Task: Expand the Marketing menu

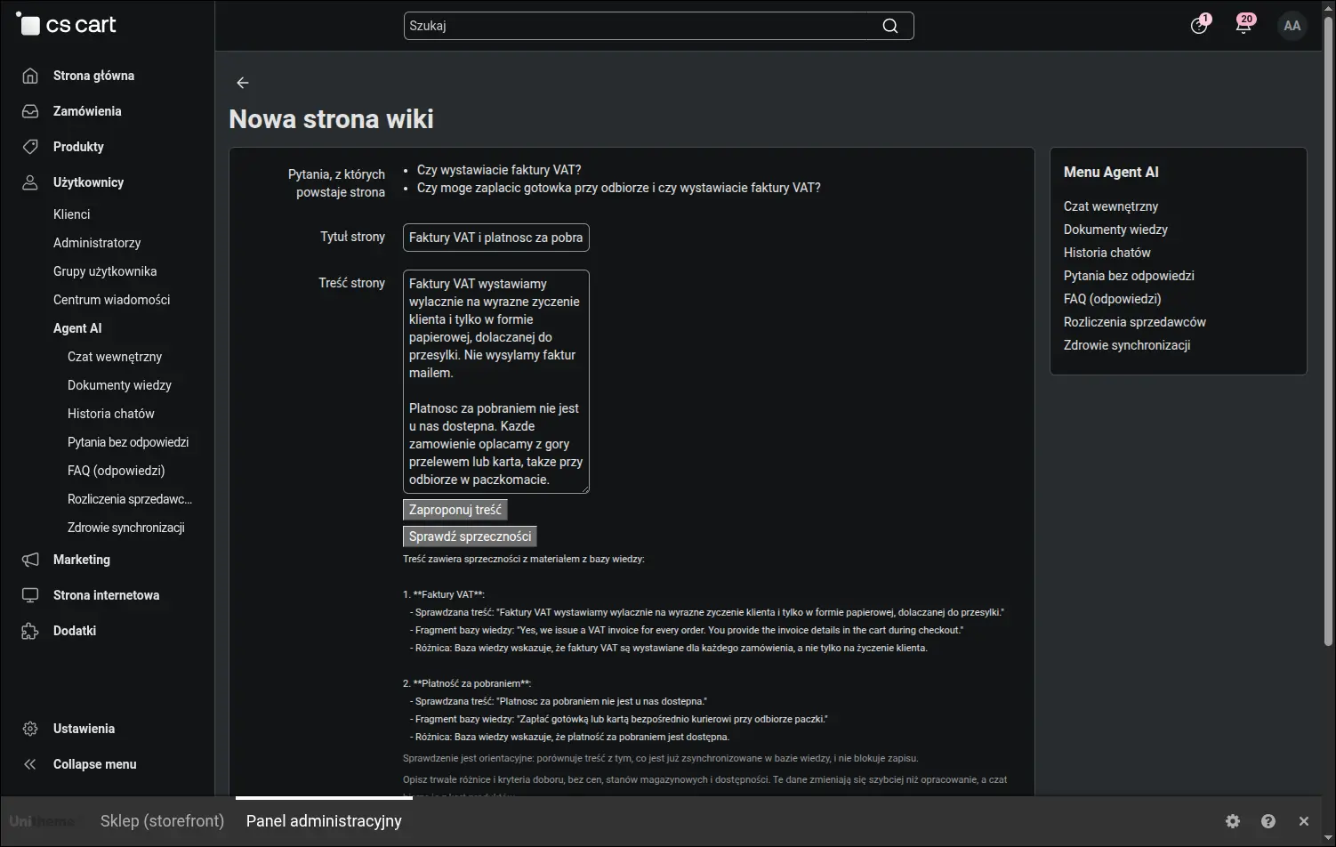Action: (82, 560)
